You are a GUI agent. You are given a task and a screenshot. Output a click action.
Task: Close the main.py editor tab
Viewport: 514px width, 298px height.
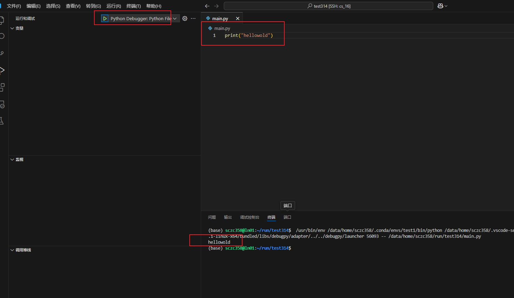pos(238,18)
